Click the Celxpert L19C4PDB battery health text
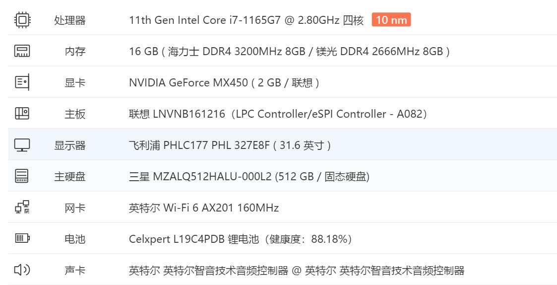 click(240, 239)
